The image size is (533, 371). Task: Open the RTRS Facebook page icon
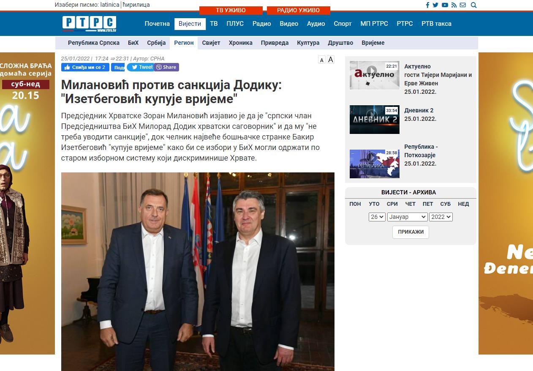coord(427,5)
